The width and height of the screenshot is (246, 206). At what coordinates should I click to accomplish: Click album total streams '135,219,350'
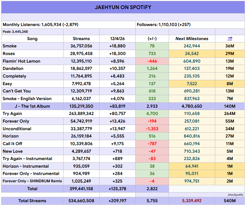pos(81,106)
